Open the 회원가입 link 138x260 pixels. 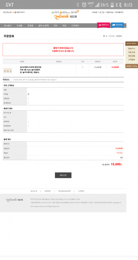110,12
